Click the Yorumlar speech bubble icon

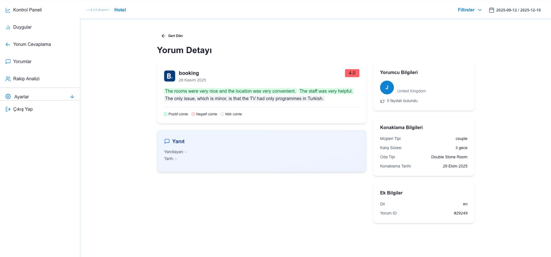tap(8, 62)
